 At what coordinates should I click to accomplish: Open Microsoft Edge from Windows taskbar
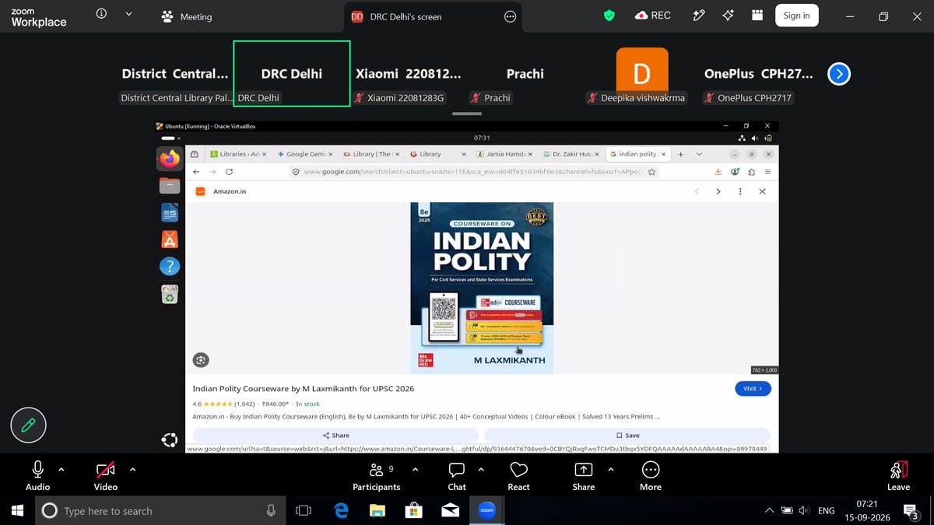coord(341,510)
